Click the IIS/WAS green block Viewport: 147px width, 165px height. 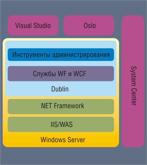[61, 124]
